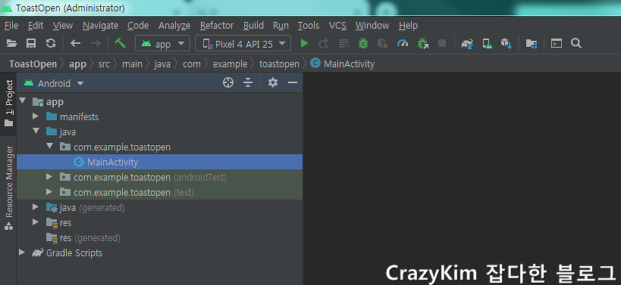Collapse com.example.toastopen main package arrow
621x285 pixels.
[x=49, y=147]
